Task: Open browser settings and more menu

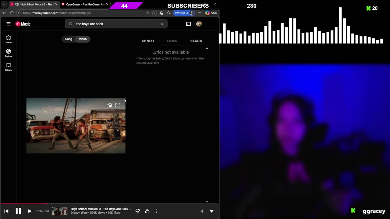Action: click(199, 13)
